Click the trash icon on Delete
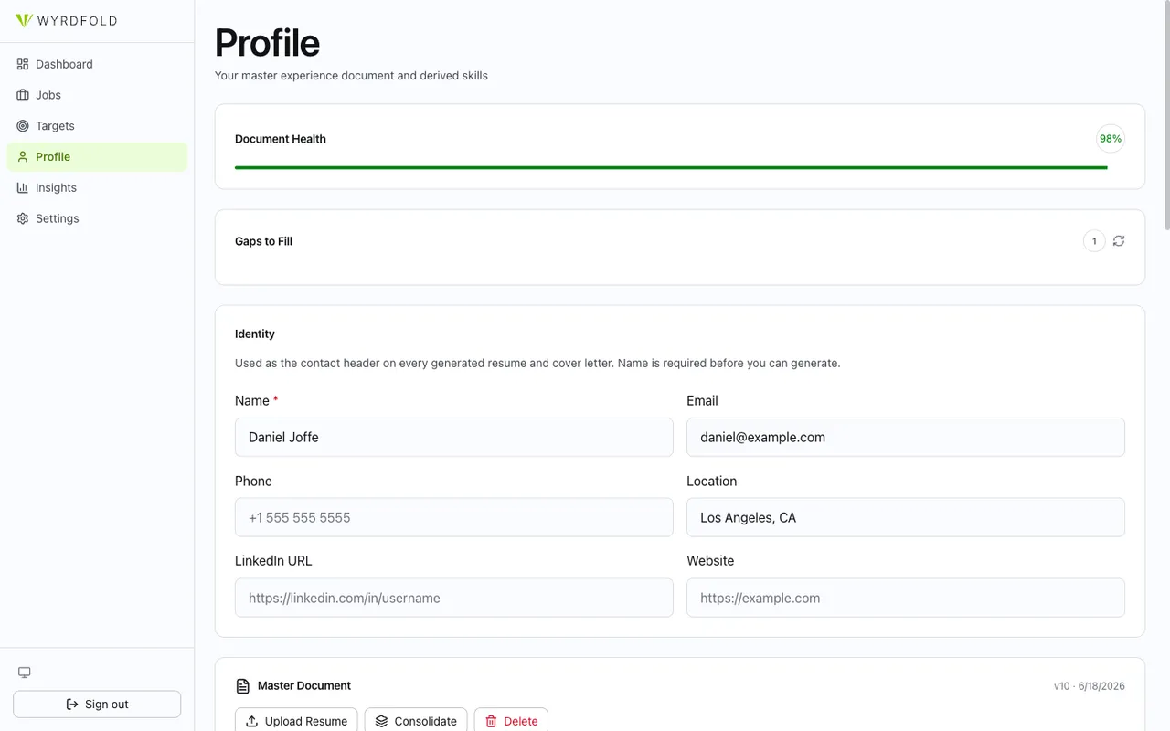The image size is (1170, 731). (491, 722)
